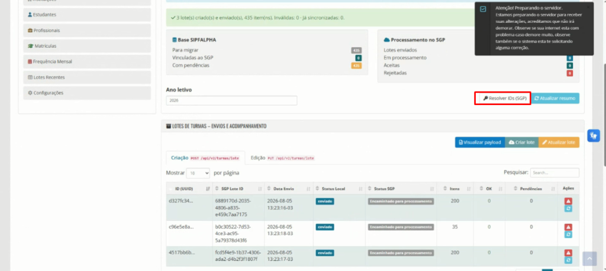Click SGP Lote ID fcd5f4e9-1b37-4306-ada2-d4b2f3f1807f
This screenshot has height=271, width=606.
click(238, 256)
